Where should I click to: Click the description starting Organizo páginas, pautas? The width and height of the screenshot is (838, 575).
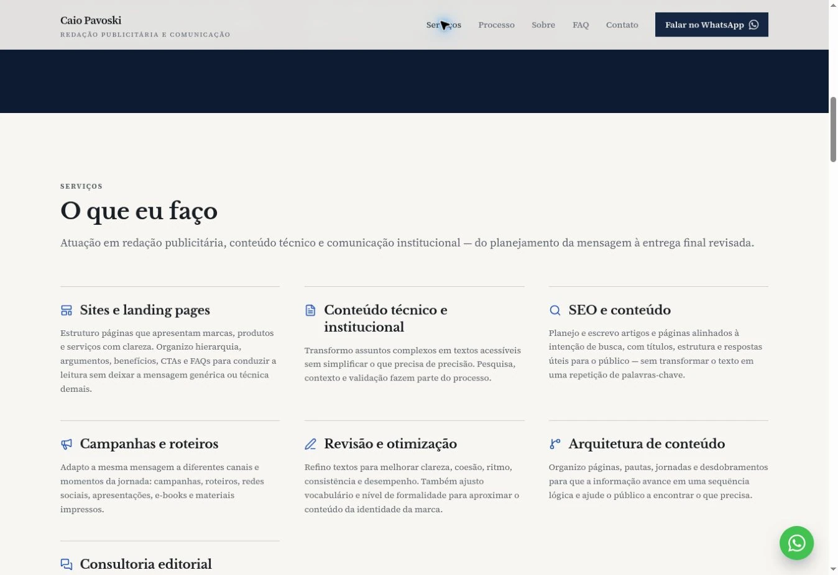[658, 481]
